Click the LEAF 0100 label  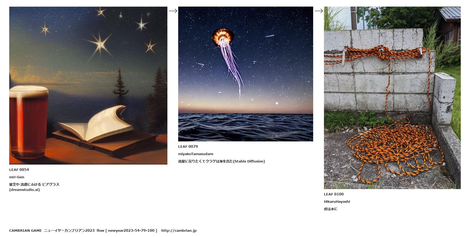334,194
